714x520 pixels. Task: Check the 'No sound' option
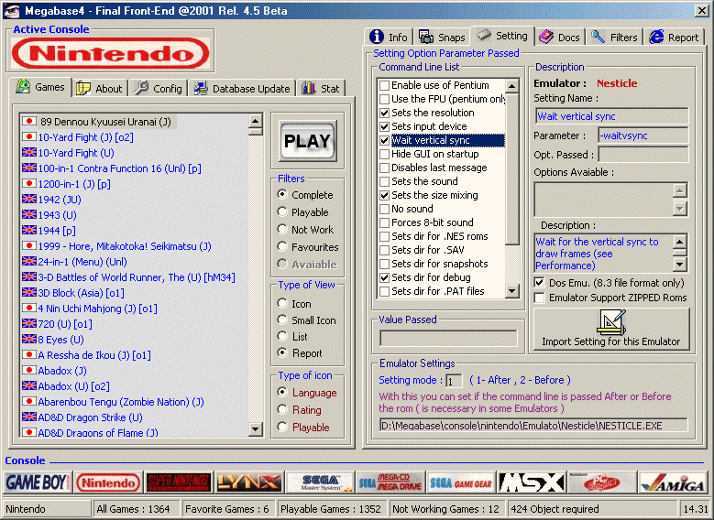(x=384, y=209)
